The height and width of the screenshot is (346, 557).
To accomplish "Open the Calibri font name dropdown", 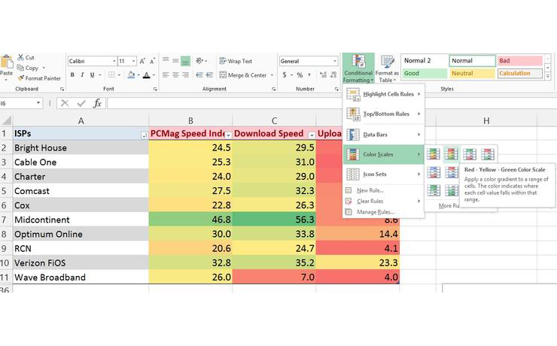I will [114, 62].
